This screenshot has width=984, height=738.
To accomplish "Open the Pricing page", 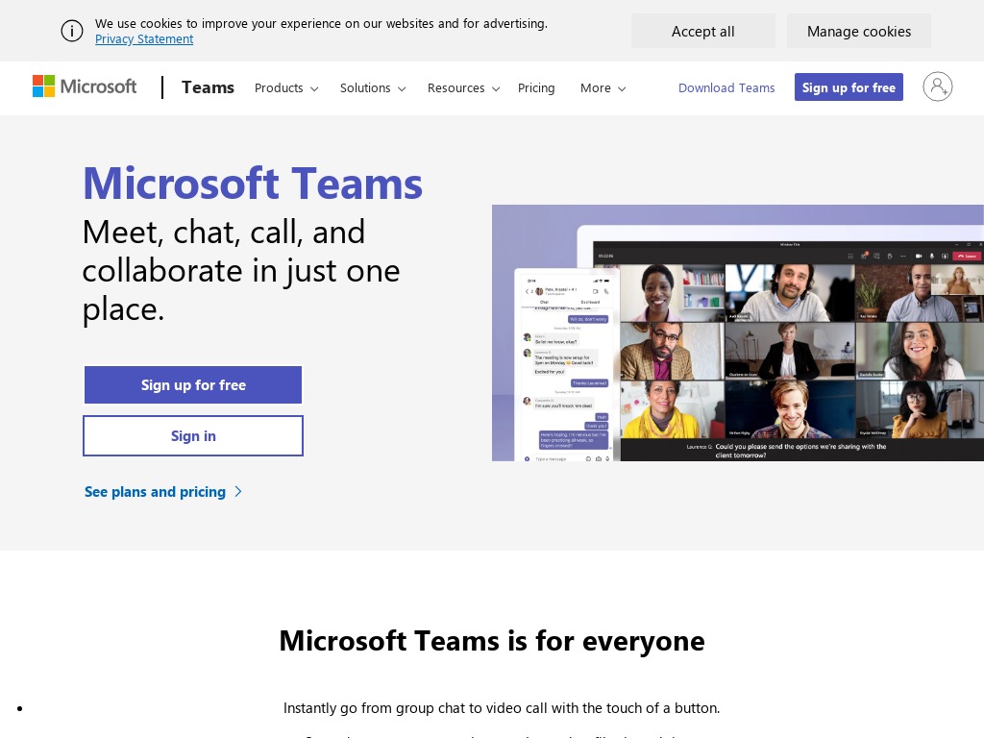I will 536,87.
